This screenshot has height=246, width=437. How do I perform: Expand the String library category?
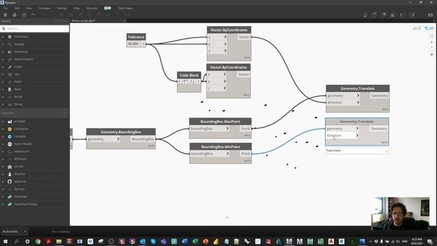coord(3,105)
